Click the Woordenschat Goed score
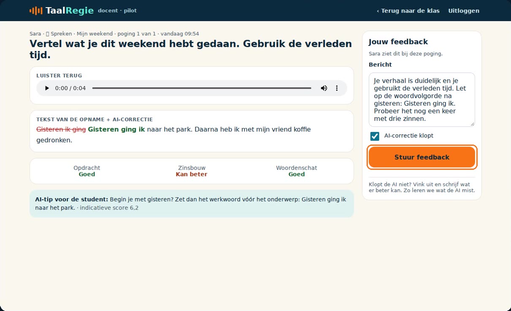Image resolution: width=511 pixels, height=311 pixels. pos(296,171)
